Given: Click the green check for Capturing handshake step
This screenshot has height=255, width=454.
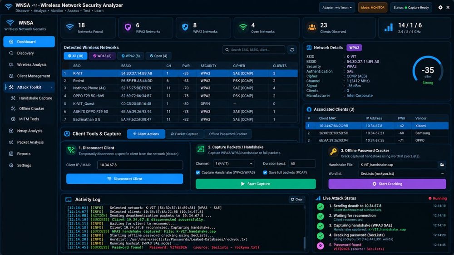Looking at the screenshot, I should pyautogui.click(x=320, y=226).
